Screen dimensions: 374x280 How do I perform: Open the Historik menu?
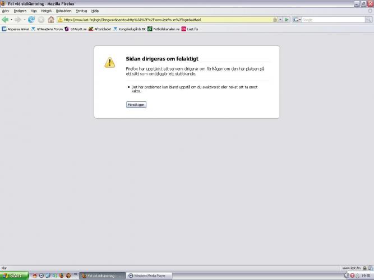(x=46, y=11)
